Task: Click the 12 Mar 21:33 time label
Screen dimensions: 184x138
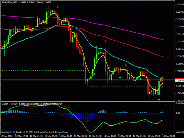Action: [x=36, y=136]
